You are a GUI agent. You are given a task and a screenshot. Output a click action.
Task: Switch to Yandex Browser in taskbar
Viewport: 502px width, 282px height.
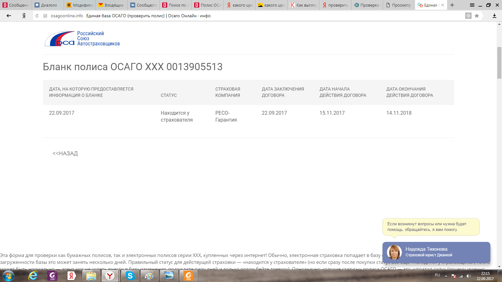[110, 276]
